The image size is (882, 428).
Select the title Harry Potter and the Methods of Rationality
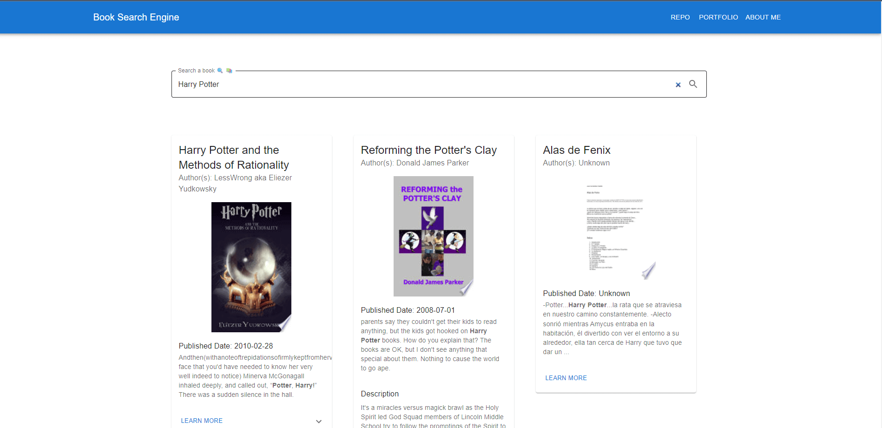pyautogui.click(x=234, y=158)
